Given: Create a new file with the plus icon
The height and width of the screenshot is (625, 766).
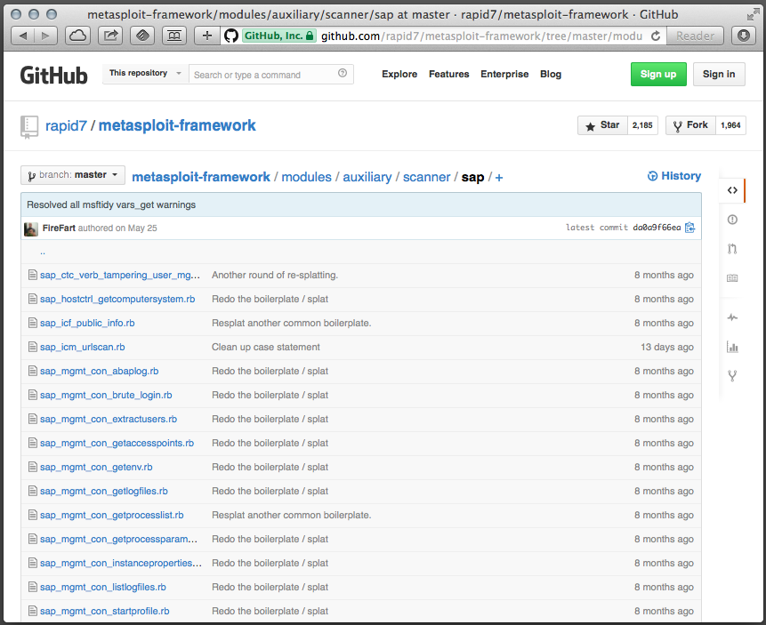Looking at the screenshot, I should [498, 177].
